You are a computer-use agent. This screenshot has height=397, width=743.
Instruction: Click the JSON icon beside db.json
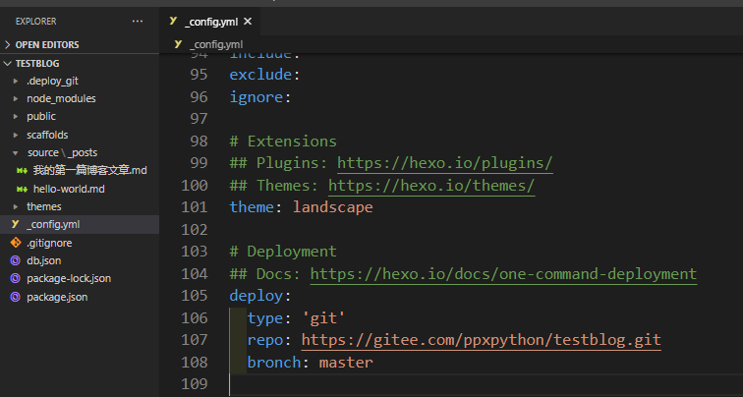click(15, 260)
